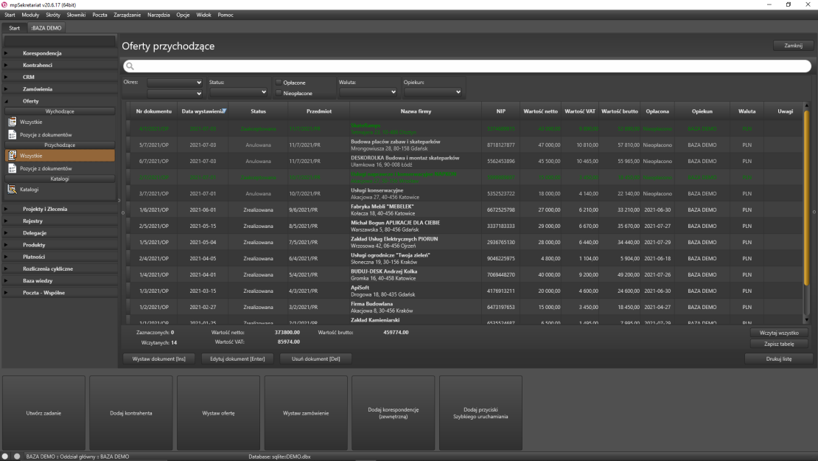Expand the Projekty i Zlecenia section
This screenshot has width=818, height=461.
(6, 209)
